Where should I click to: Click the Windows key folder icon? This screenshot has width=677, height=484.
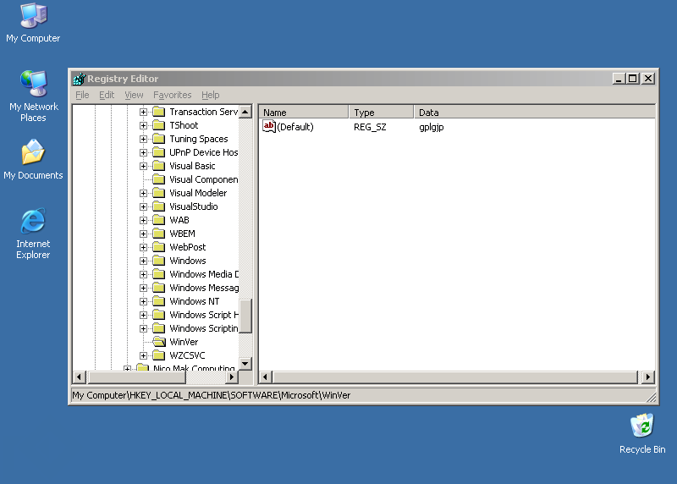pos(159,261)
